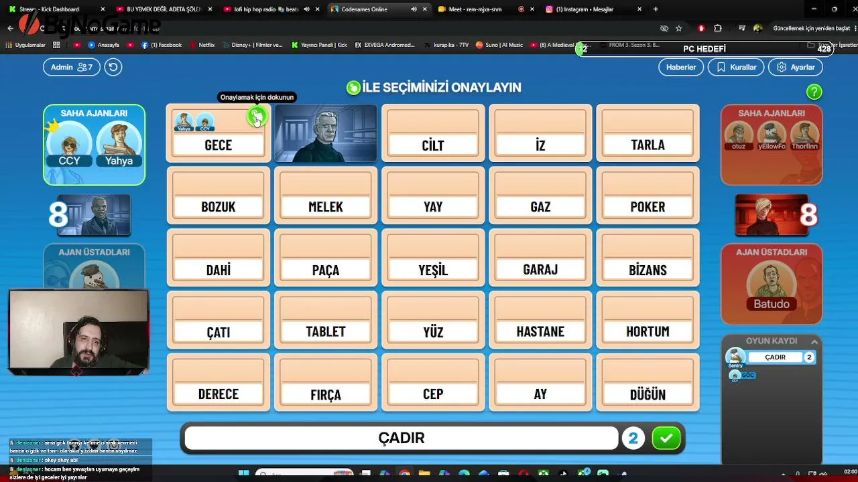Select the BİZANS word card

648,258
